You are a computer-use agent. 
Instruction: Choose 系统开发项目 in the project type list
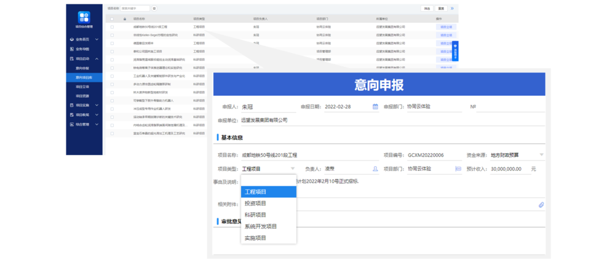[261, 226]
